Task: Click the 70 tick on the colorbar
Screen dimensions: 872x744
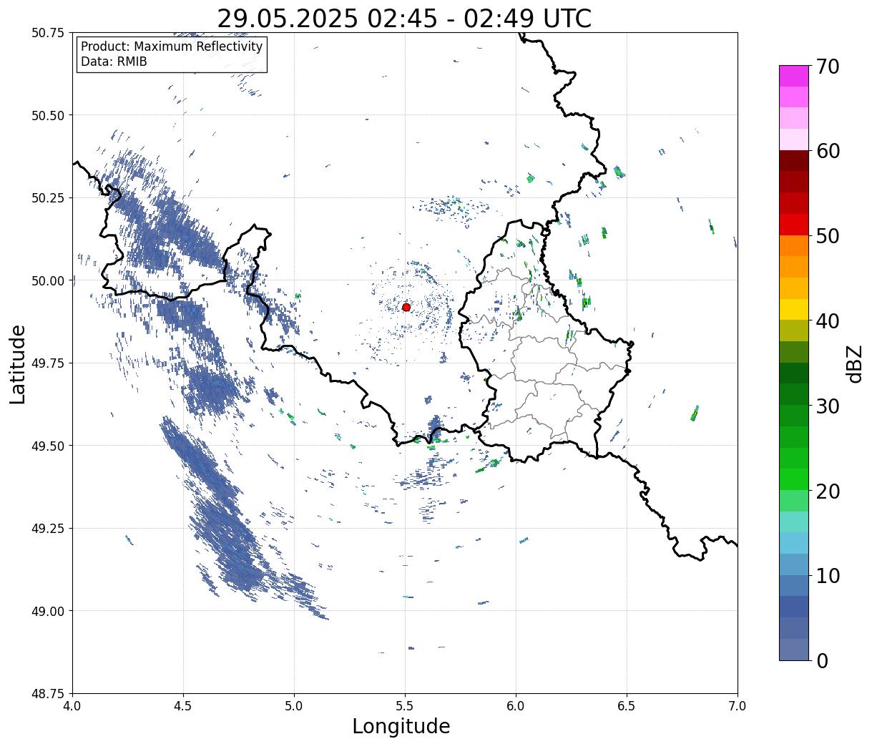Action: (828, 66)
